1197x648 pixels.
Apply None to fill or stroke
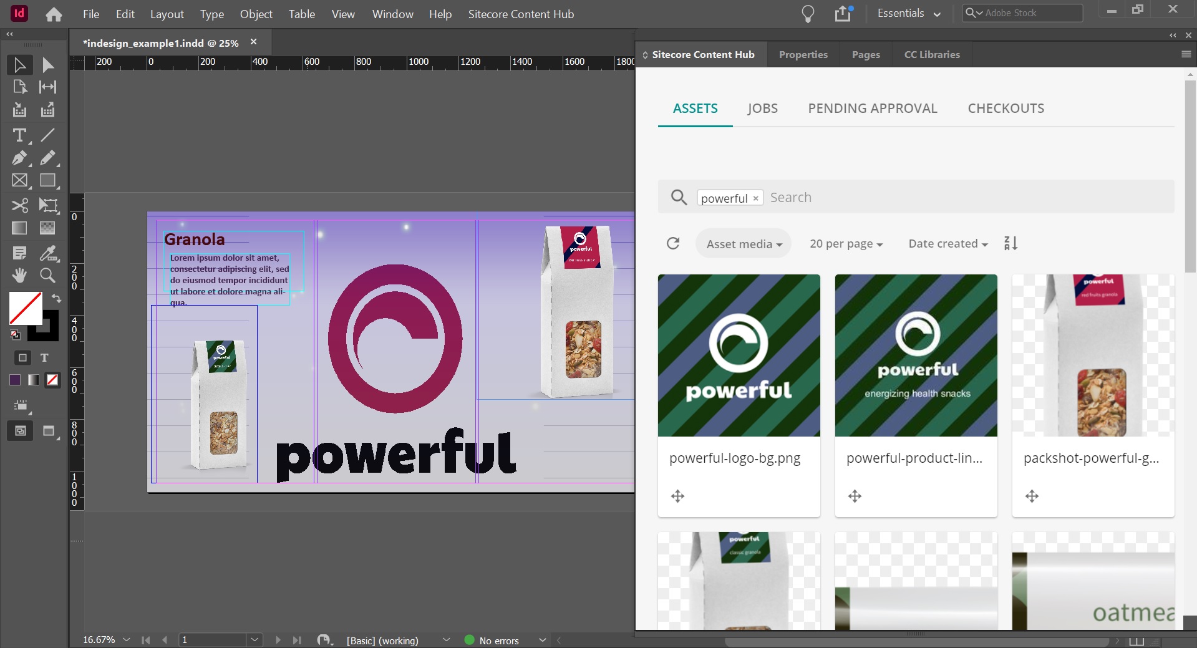coord(52,380)
